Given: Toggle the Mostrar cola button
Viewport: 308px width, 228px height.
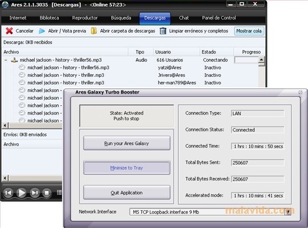Looking at the screenshot, I should coord(249,31).
